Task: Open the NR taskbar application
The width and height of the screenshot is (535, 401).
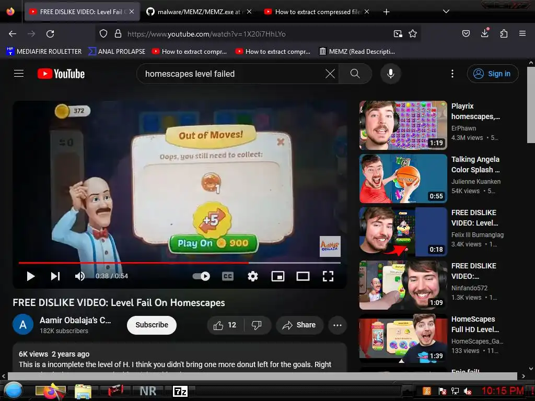Action: (148, 391)
